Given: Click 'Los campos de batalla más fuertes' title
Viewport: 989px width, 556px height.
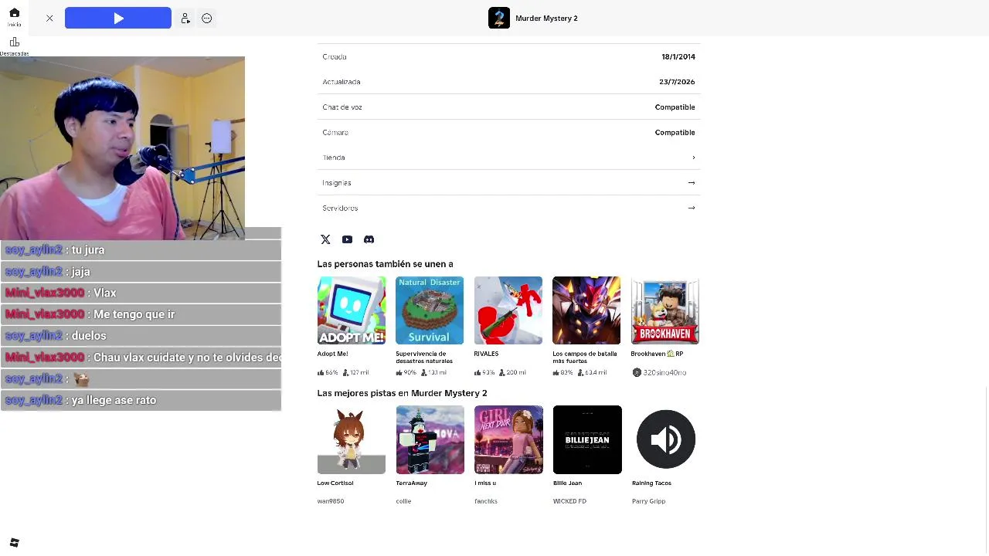Looking at the screenshot, I should [585, 357].
